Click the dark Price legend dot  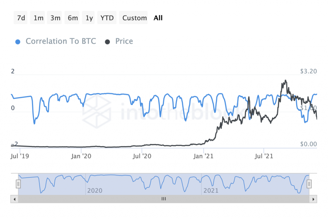pos(107,41)
